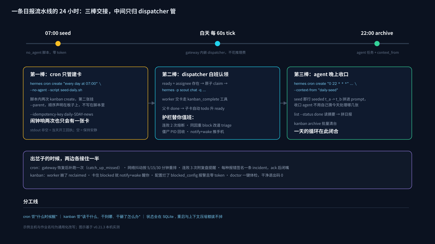
Task: Click "hermes -p scout chat -q ..." command
Action: [x=184, y=90]
